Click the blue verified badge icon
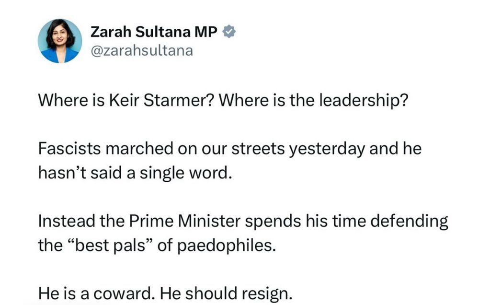The image size is (479, 305). pos(229,33)
